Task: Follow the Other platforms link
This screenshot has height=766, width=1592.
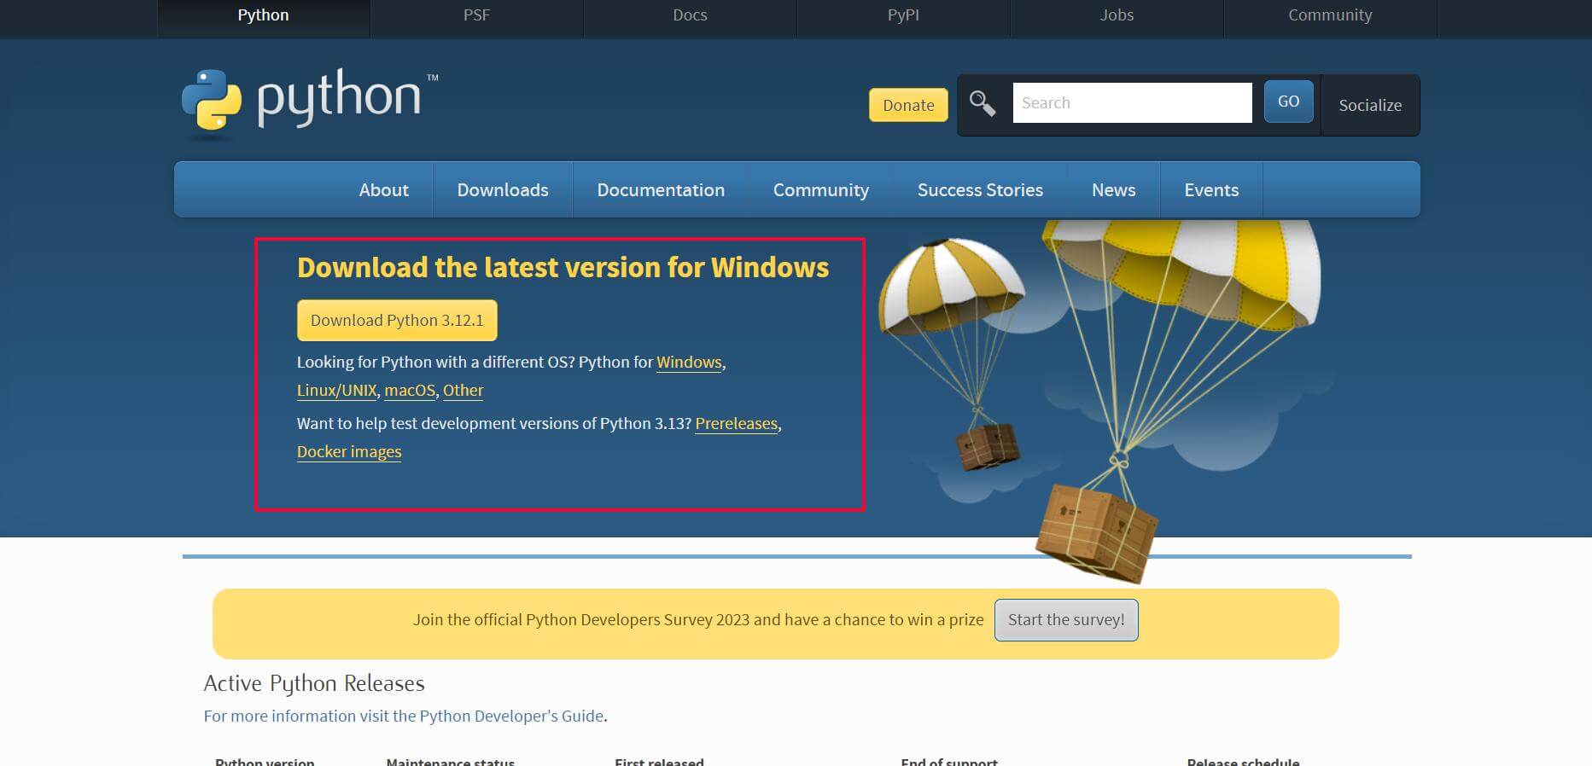Action: pos(463,391)
